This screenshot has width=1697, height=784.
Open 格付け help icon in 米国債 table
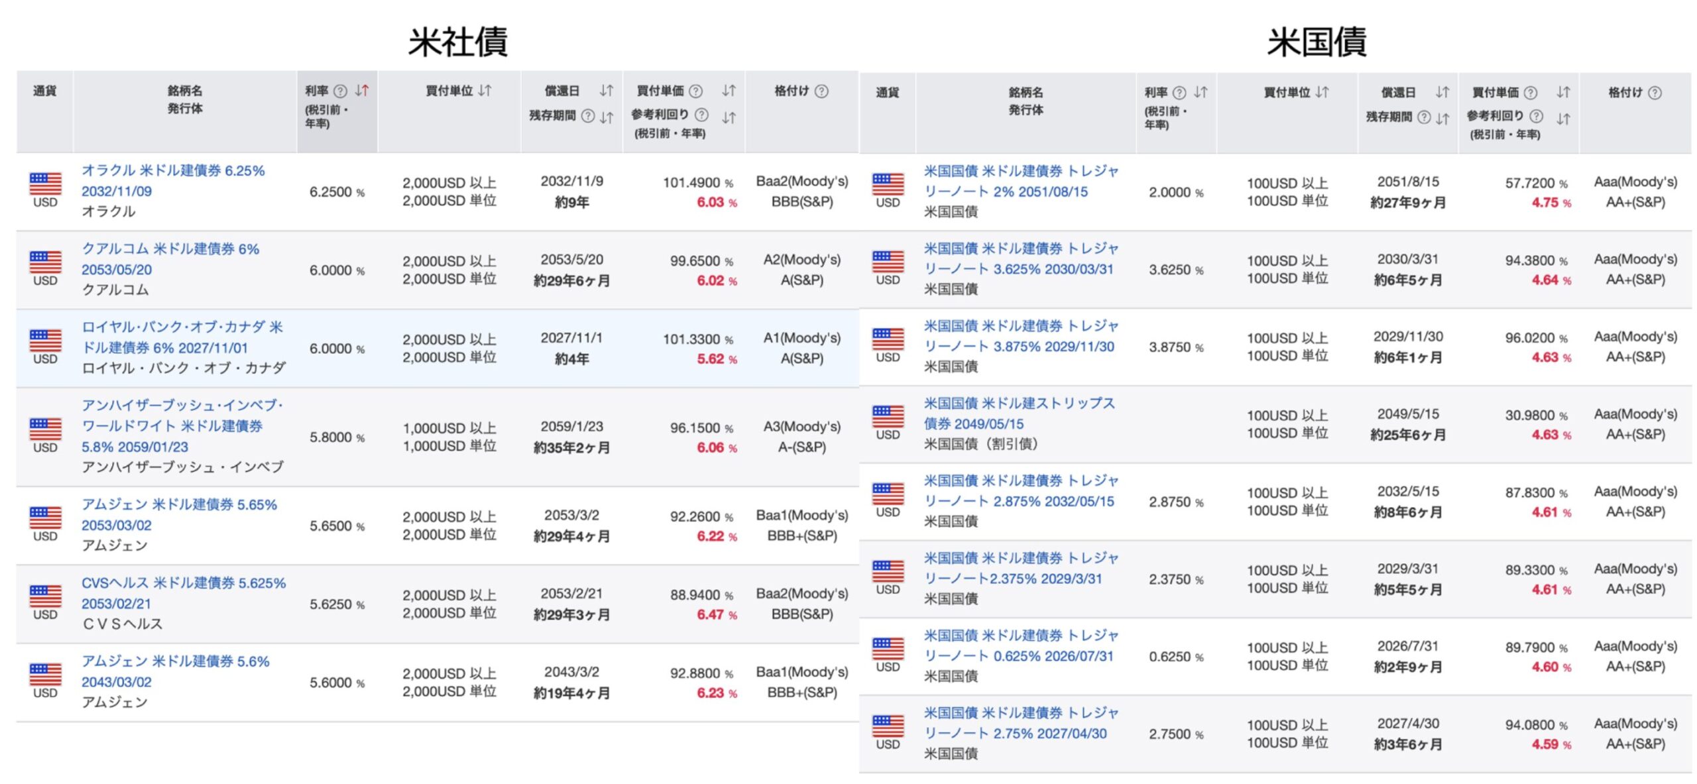click(1655, 93)
